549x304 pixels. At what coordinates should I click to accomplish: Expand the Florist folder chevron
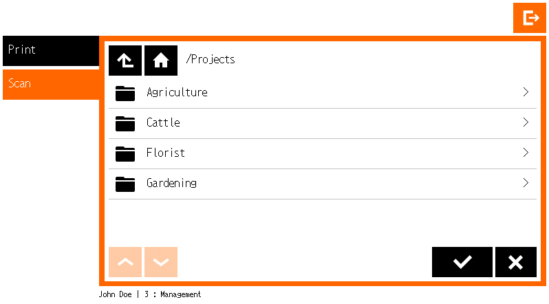click(526, 153)
